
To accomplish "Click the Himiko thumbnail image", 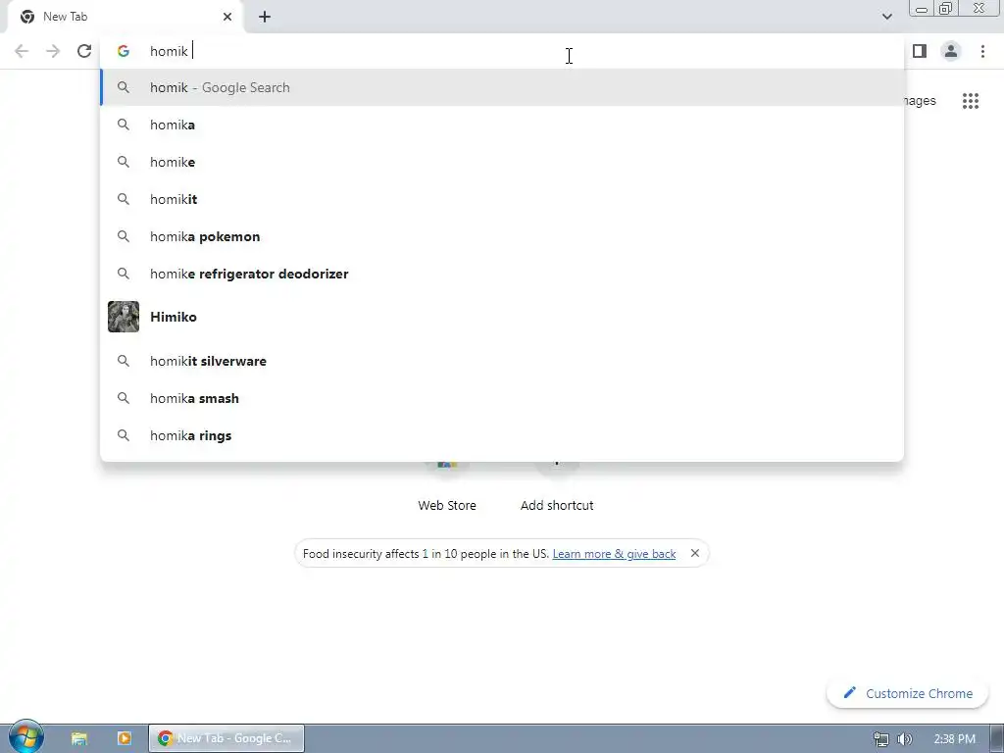I will [124, 317].
